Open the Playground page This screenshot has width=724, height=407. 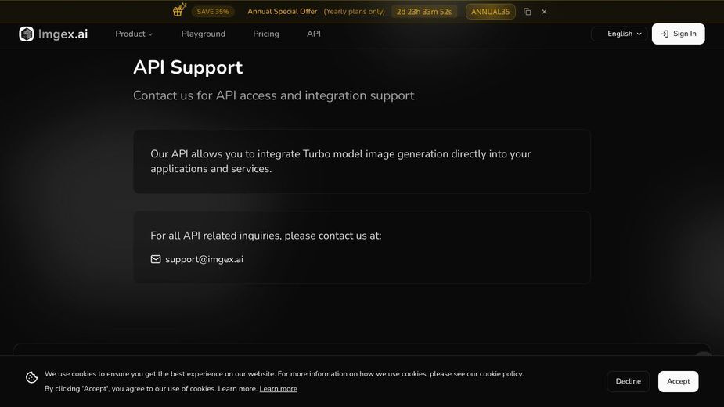coord(204,34)
